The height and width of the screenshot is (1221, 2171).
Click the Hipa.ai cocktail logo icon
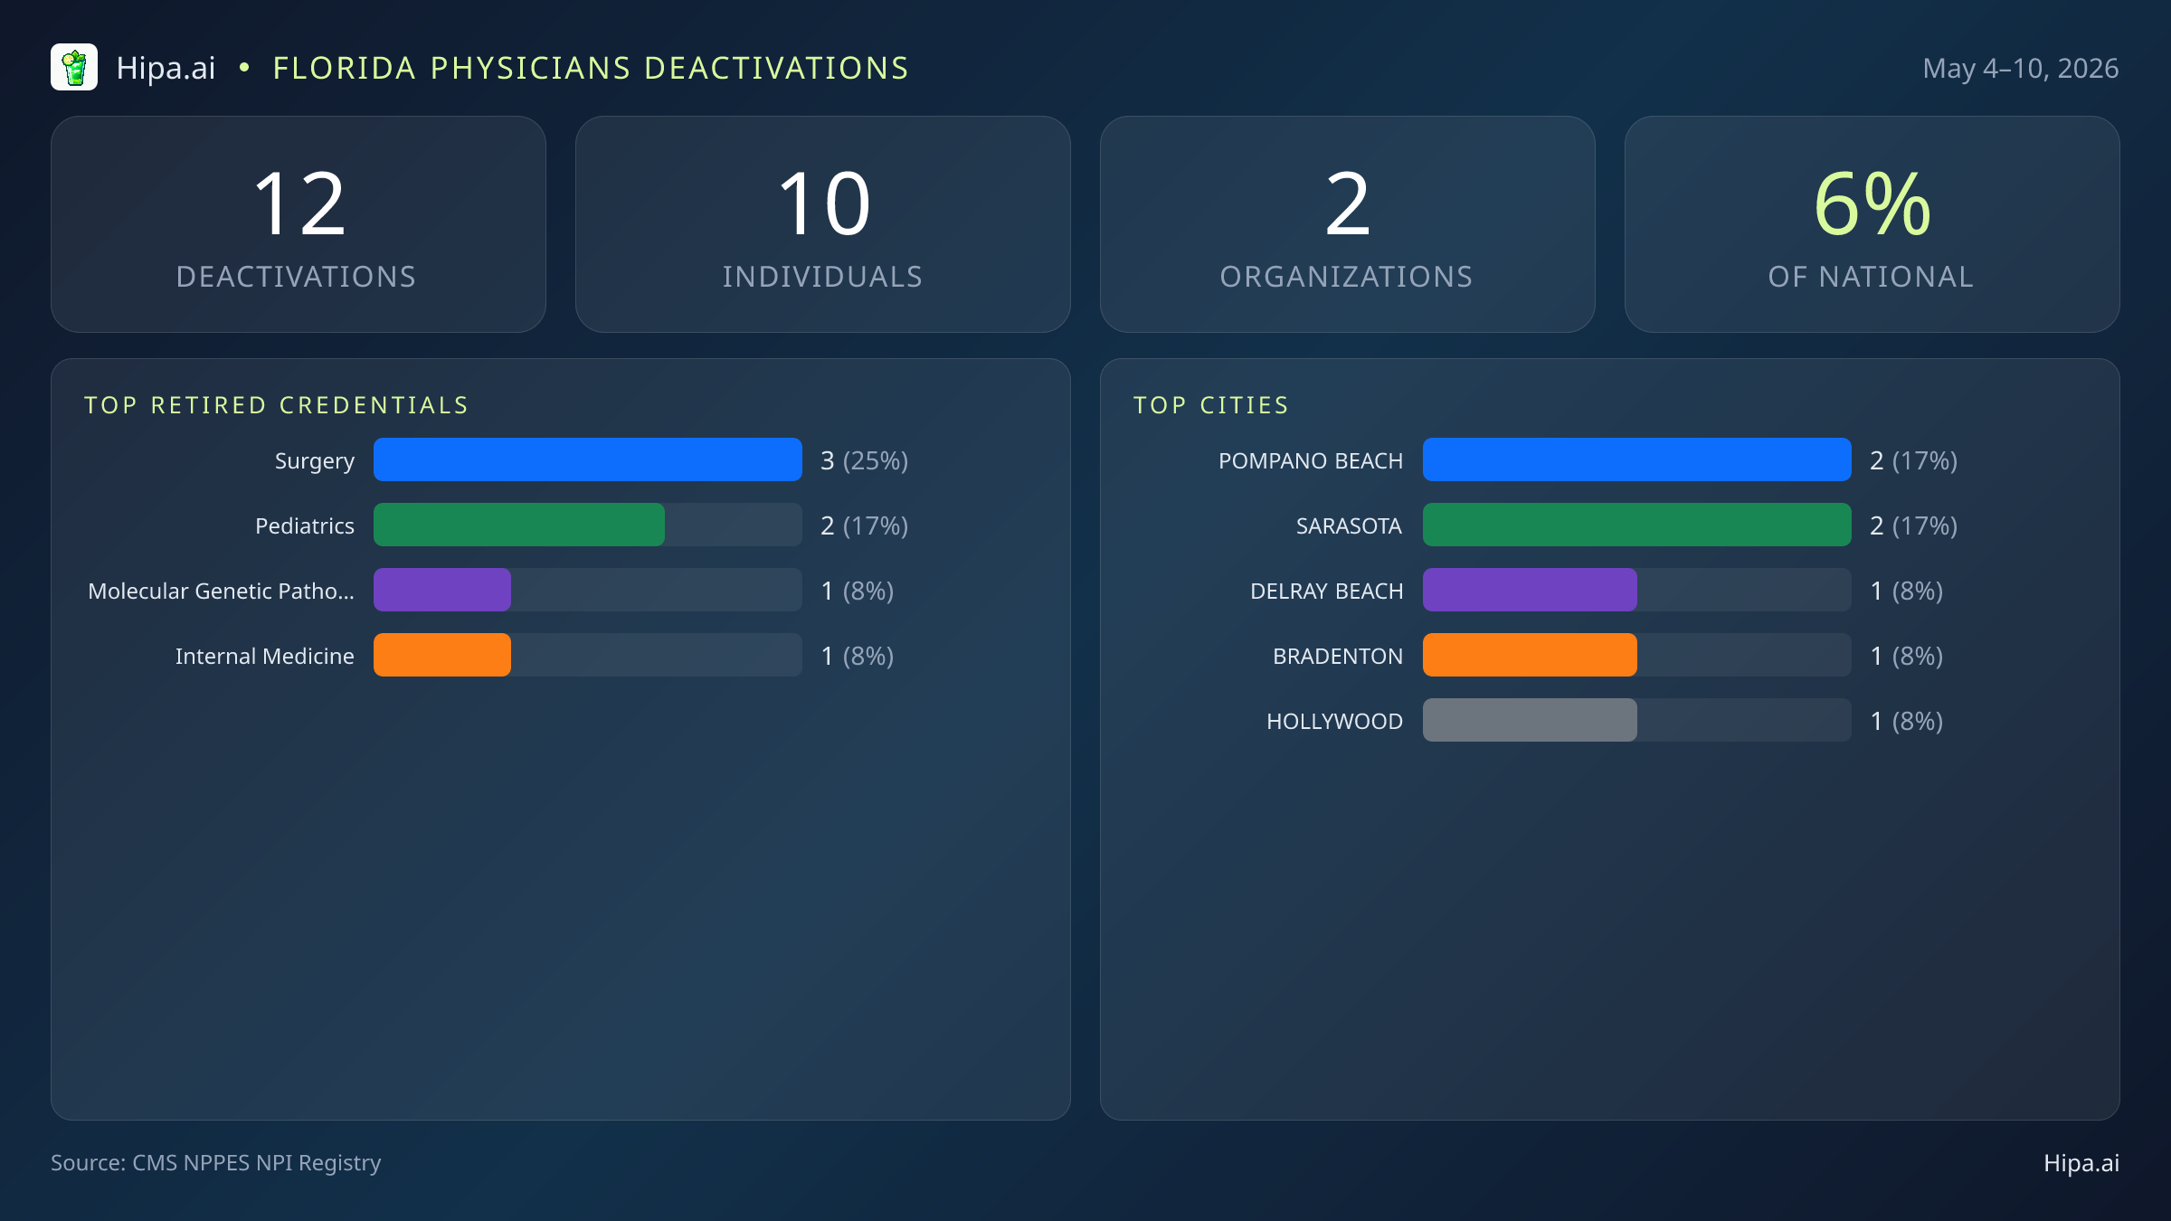[74, 67]
